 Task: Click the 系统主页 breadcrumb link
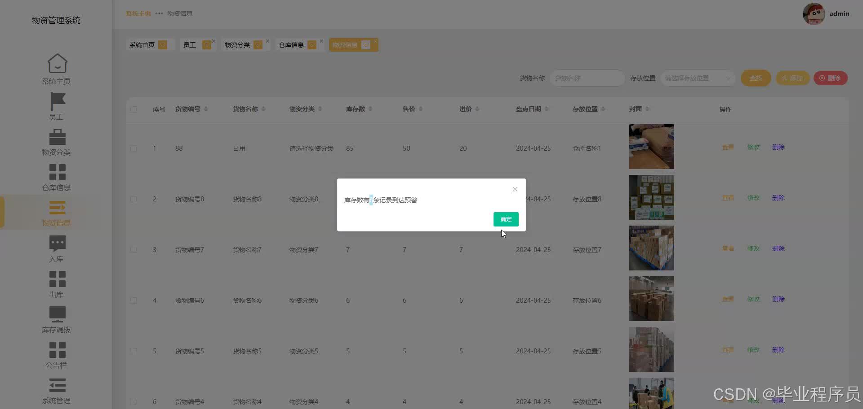pos(138,13)
